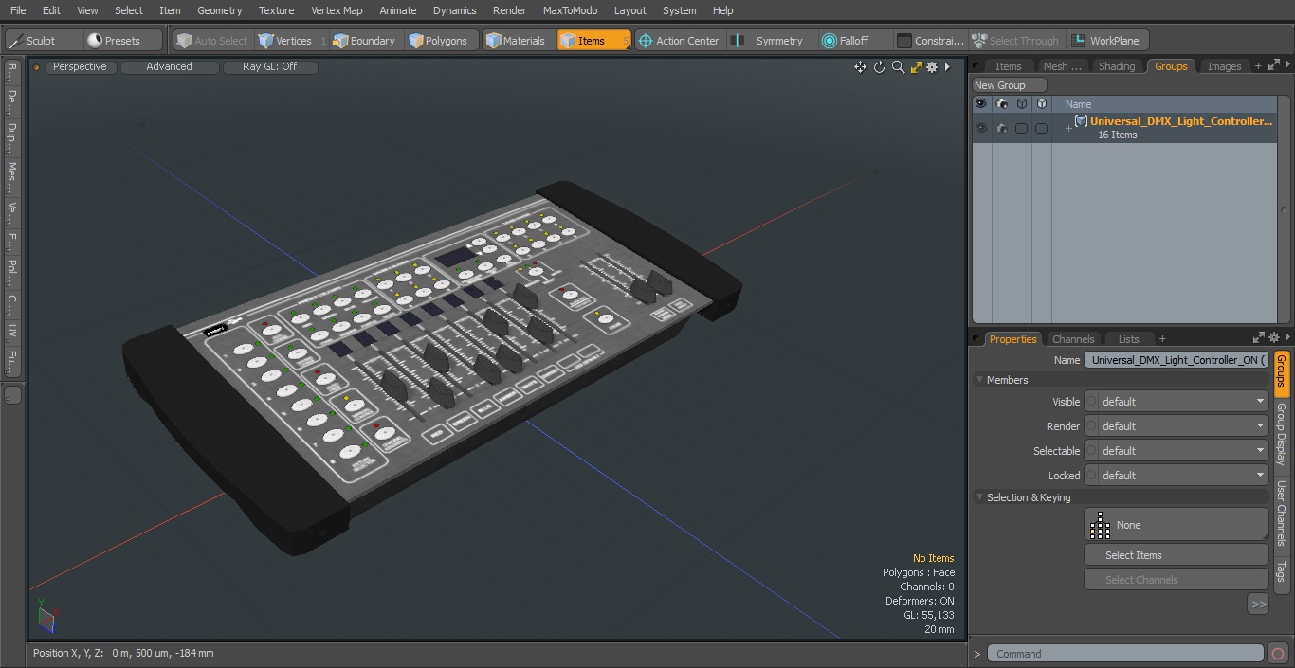Click viewport zoom magnifier icon
Viewport: 1295px width, 668px height.
click(x=898, y=67)
